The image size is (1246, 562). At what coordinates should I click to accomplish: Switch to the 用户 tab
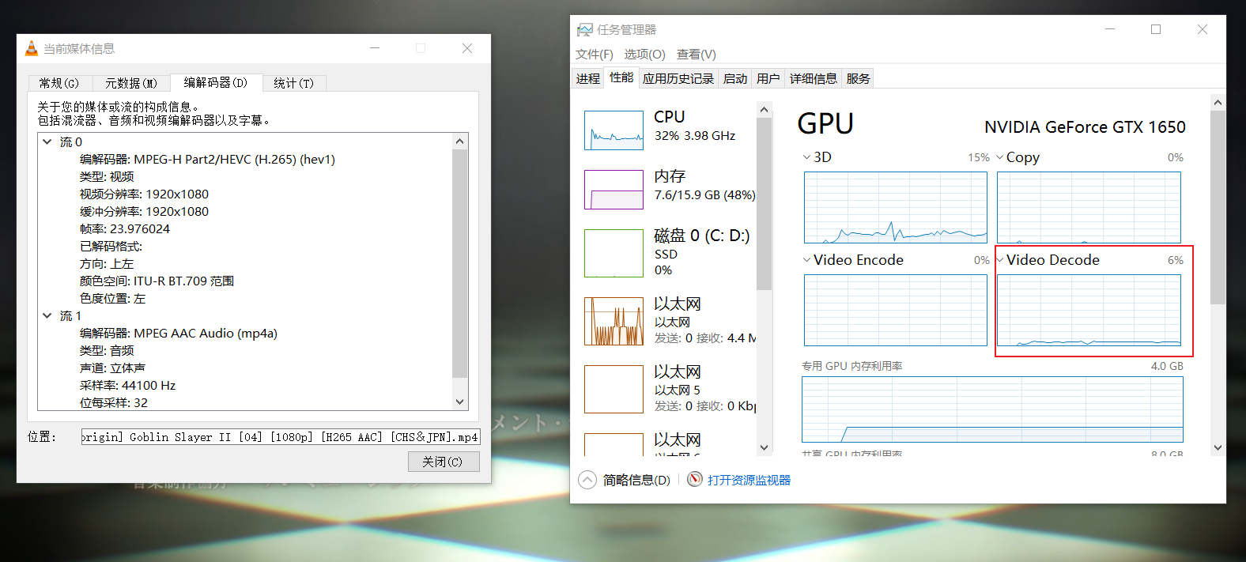(768, 78)
